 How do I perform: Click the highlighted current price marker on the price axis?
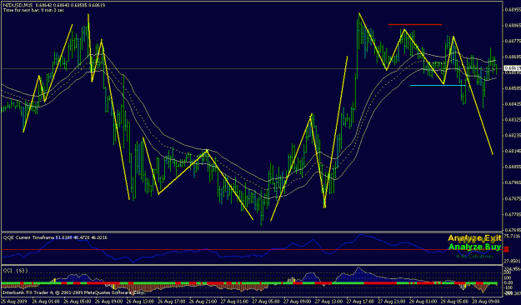[512, 68]
